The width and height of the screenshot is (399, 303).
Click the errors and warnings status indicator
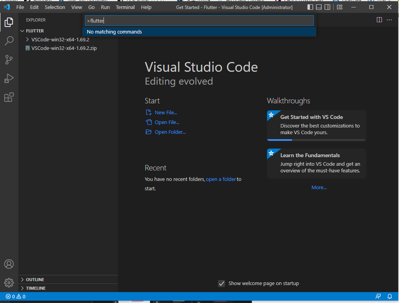tap(16, 296)
